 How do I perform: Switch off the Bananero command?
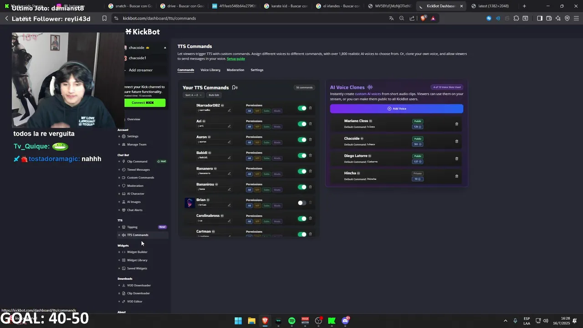click(302, 171)
